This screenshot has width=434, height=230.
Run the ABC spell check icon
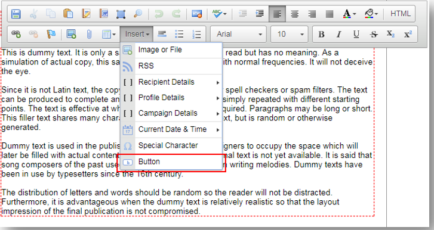coord(217,14)
